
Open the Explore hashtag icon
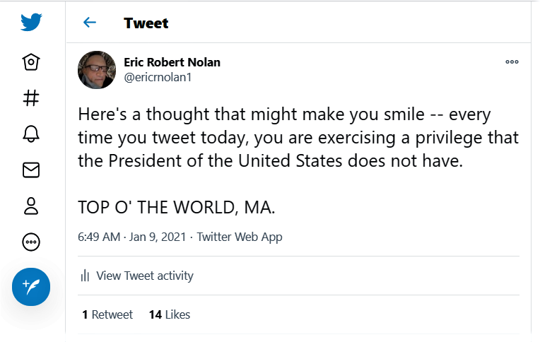coord(31,98)
